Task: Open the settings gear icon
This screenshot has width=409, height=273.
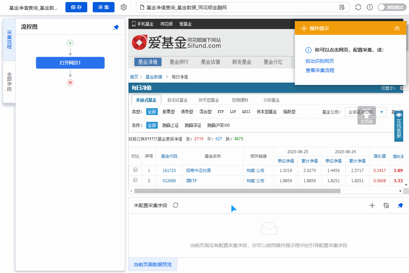Action: (124, 7)
